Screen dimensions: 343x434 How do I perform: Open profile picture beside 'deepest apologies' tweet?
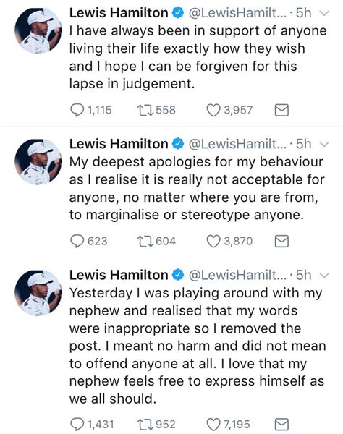(38, 162)
